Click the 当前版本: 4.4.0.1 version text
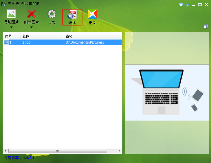The height and width of the screenshot is (163, 211). tap(19, 158)
